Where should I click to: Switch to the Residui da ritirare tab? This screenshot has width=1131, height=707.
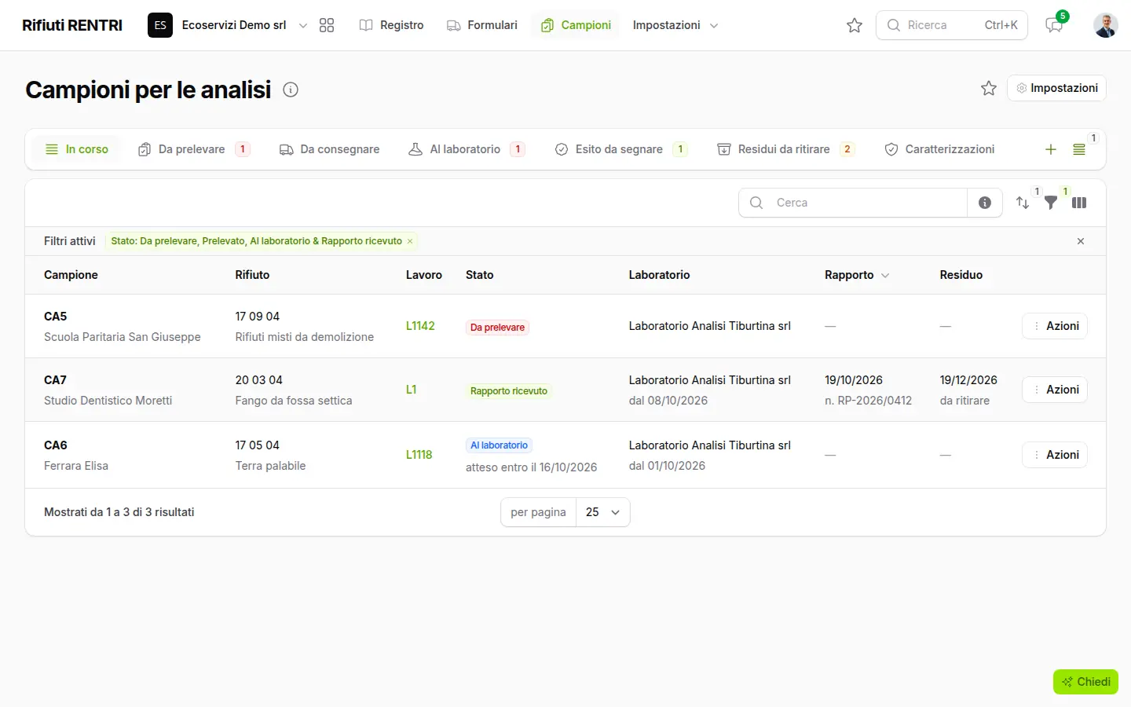(785, 149)
